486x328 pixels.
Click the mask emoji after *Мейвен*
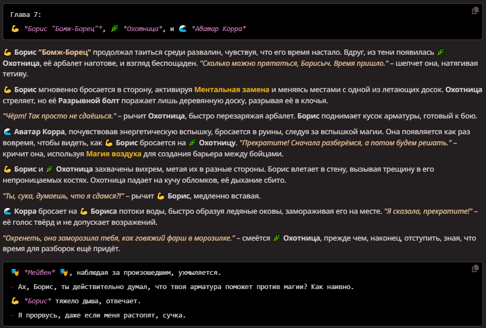(64, 273)
